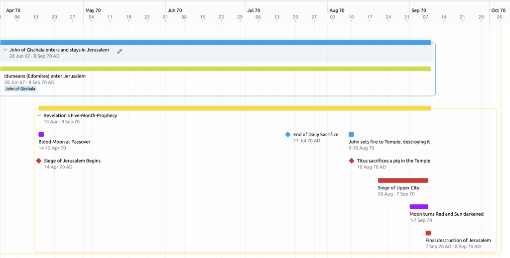Screen dimensions: 510x258
Task: Click the Blood Moon at Passover label
Action: (x=64, y=142)
